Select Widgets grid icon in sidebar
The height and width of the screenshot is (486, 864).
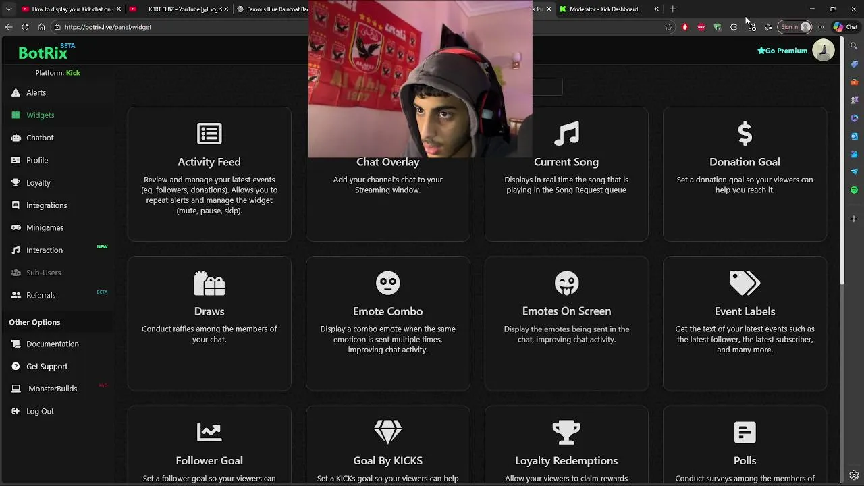point(16,115)
